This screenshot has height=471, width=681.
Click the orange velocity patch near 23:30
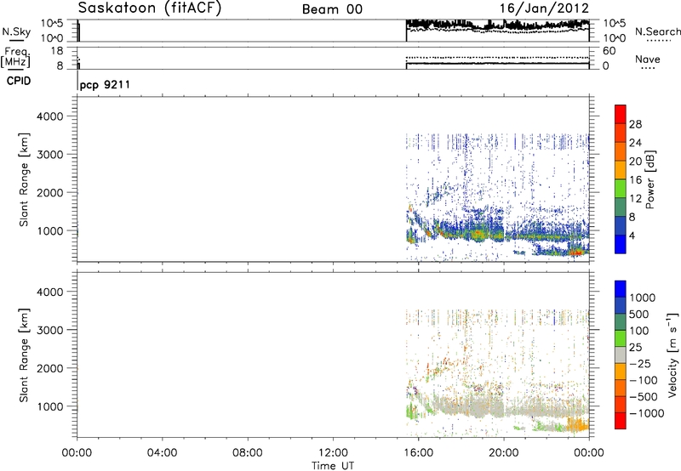579,423
